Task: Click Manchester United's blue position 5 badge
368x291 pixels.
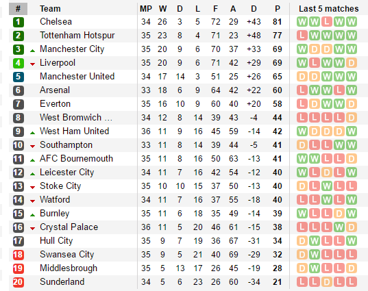Action: click(19, 77)
